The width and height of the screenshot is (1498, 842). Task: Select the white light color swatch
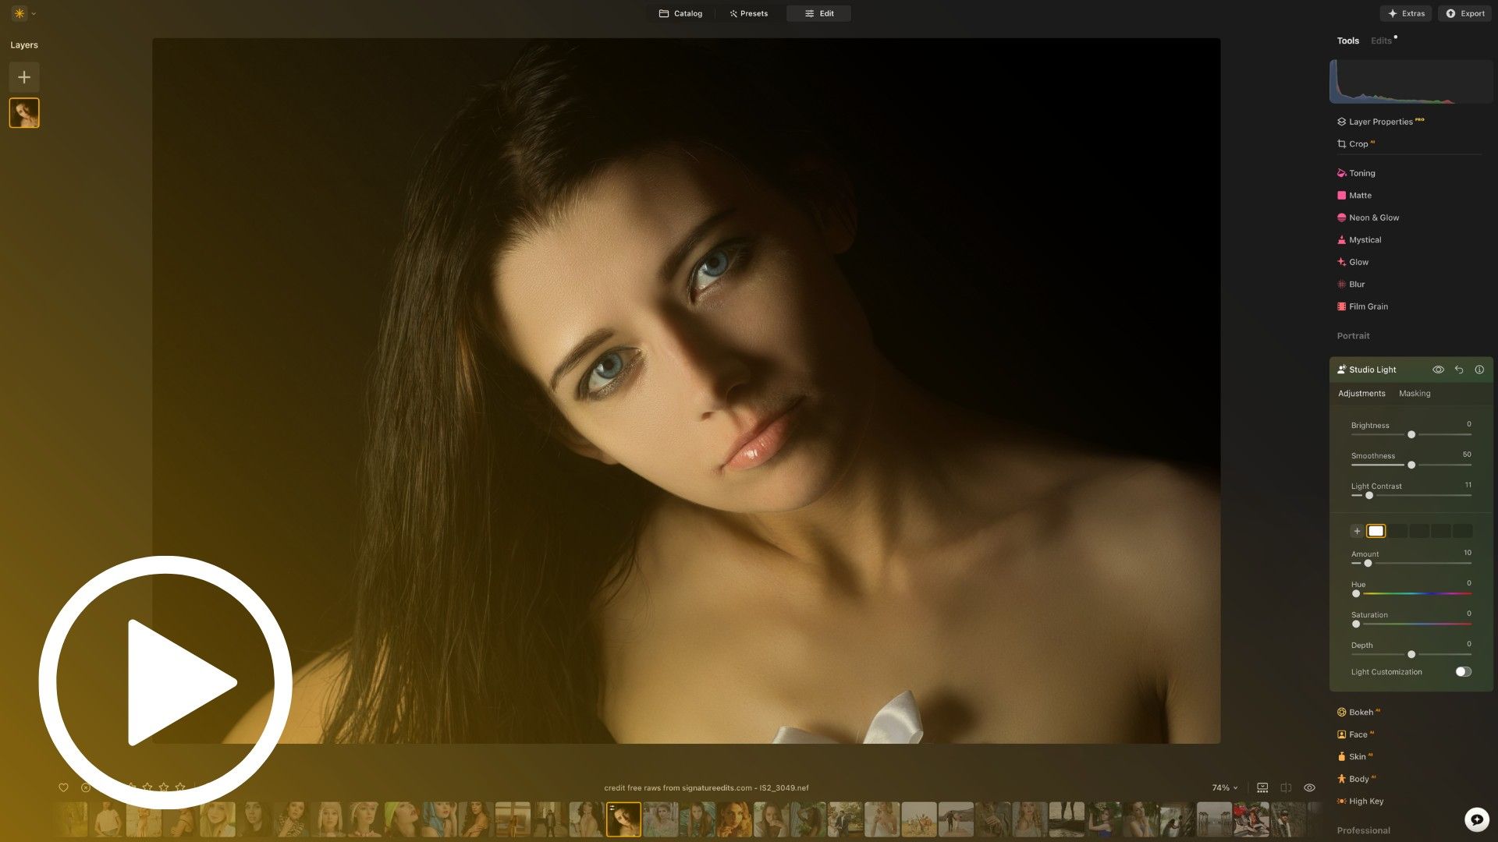click(x=1376, y=531)
